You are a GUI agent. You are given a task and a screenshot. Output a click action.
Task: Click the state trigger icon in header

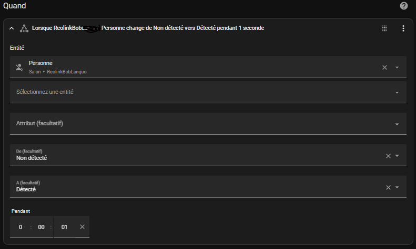point(24,28)
